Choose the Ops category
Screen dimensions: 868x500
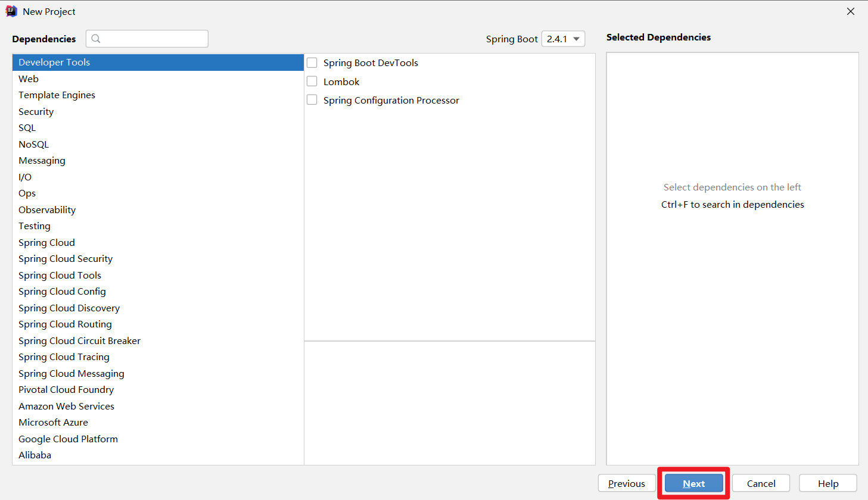click(x=158, y=193)
